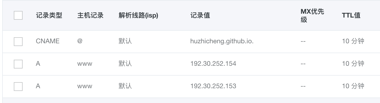Viewport: 380px width, 103px height.
Task: Open the huzhicheng.github.io. record value
Action: point(222,42)
